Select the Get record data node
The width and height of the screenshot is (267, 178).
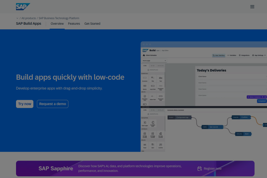coord(212,127)
